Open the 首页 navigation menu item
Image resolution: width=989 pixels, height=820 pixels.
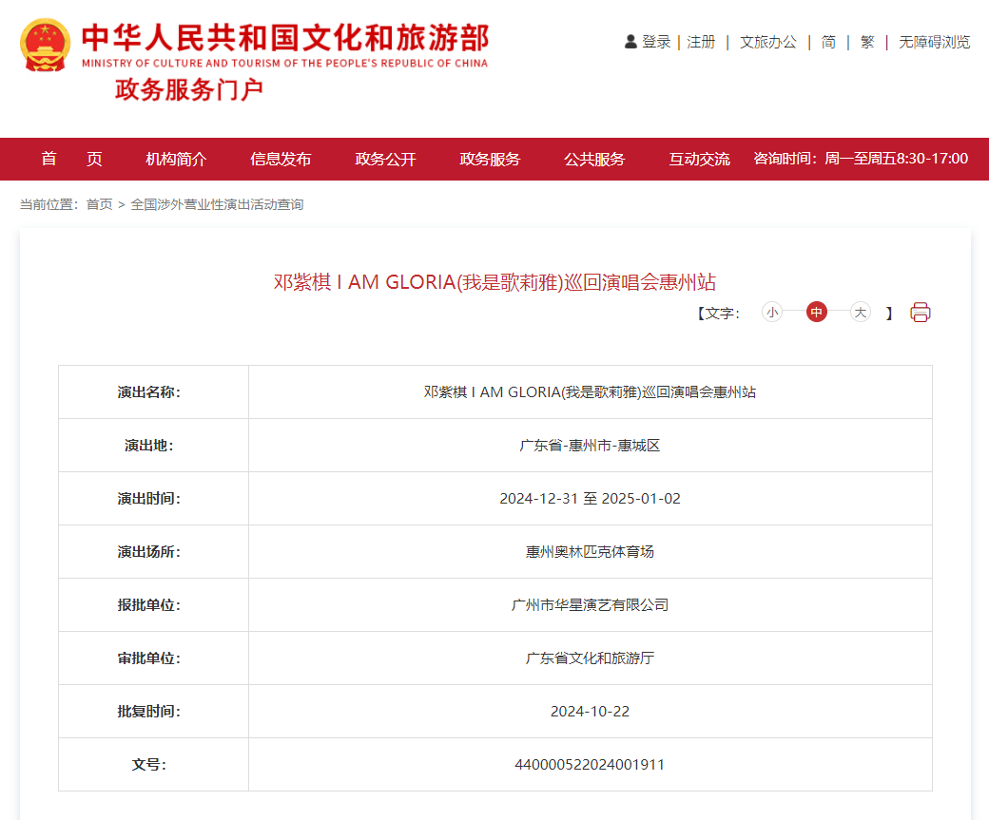pyautogui.click(x=71, y=159)
